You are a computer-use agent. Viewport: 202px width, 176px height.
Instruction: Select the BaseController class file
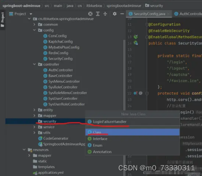pyautogui.click(x=58, y=76)
